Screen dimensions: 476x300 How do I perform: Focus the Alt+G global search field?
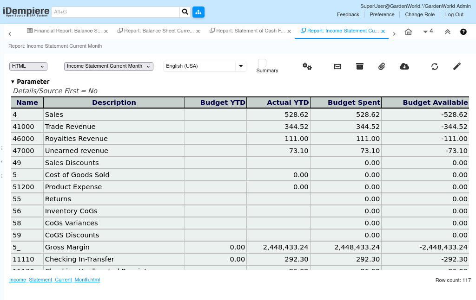(x=116, y=12)
